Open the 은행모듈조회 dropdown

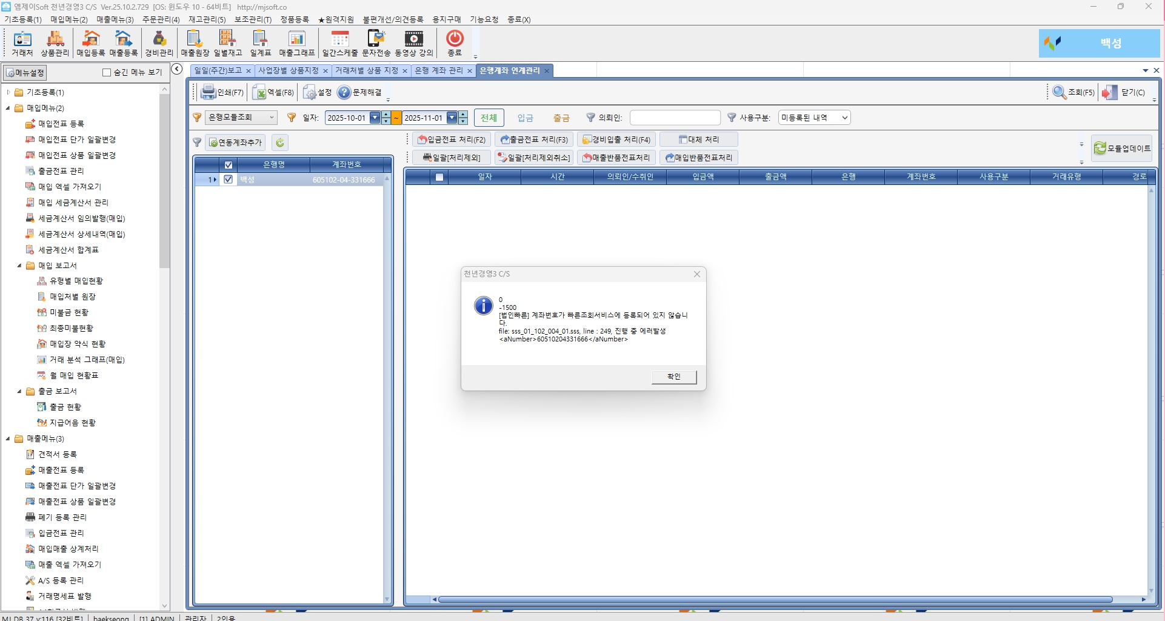click(x=241, y=118)
